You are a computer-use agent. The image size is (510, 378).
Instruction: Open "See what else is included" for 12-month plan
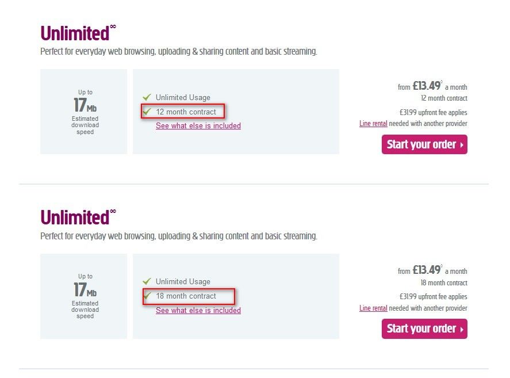pos(198,125)
